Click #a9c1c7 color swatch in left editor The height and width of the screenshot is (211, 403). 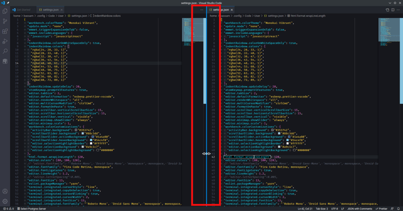coord(83,147)
